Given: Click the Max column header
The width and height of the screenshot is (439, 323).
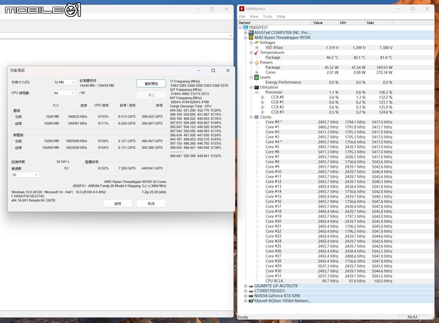Looking at the screenshot, I should [x=379, y=22].
